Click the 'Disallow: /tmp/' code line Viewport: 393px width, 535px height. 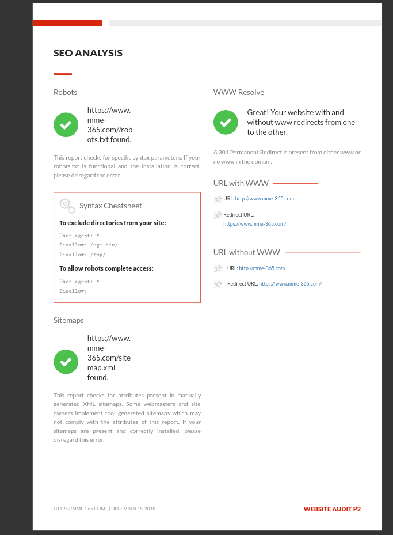coord(82,255)
